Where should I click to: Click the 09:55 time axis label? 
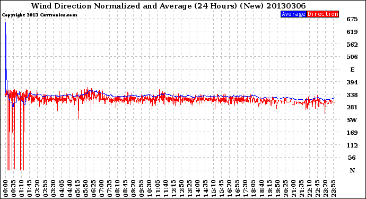(142, 188)
